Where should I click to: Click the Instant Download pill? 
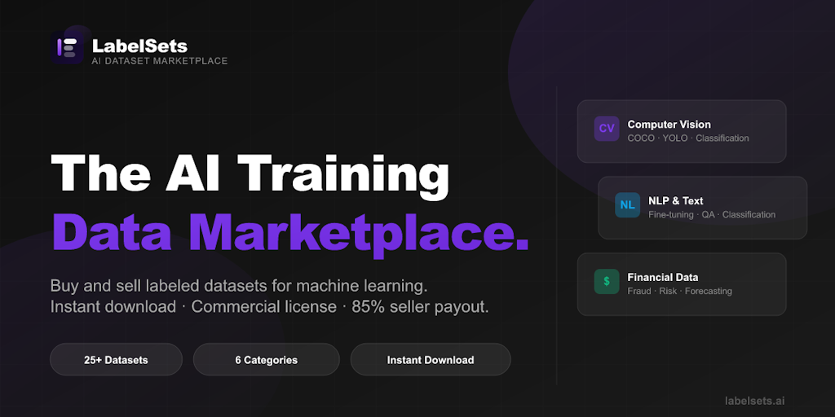coord(431,359)
